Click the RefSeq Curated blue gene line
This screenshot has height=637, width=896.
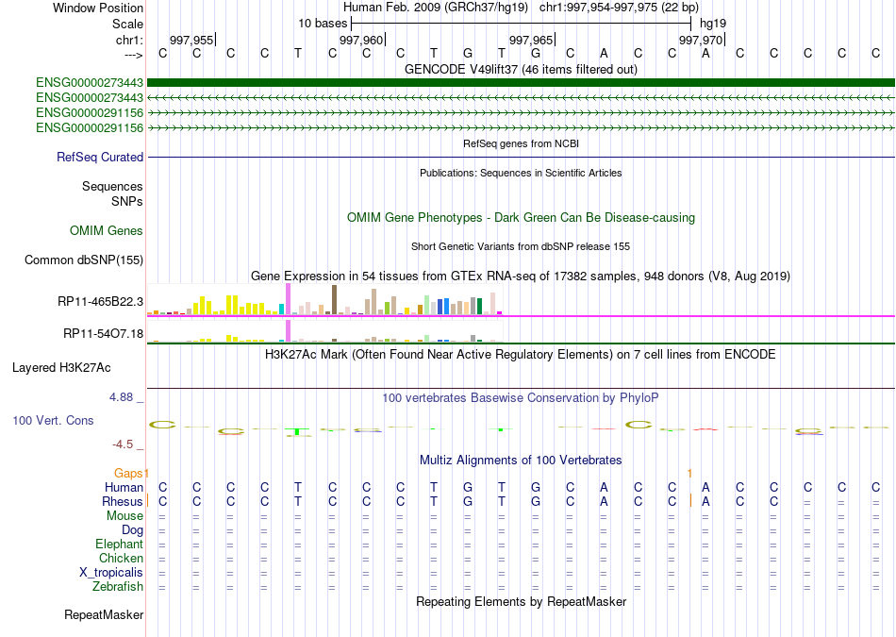tap(521, 157)
